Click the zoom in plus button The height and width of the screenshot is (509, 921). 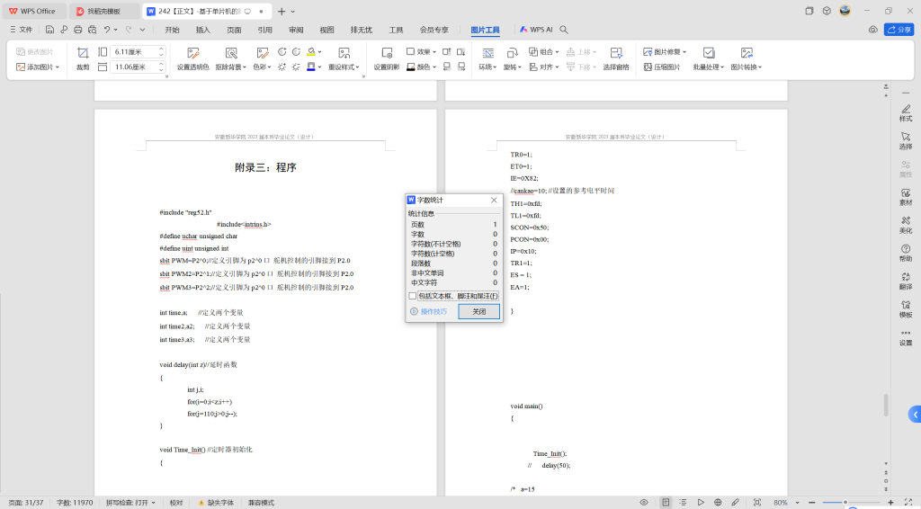[x=890, y=503]
